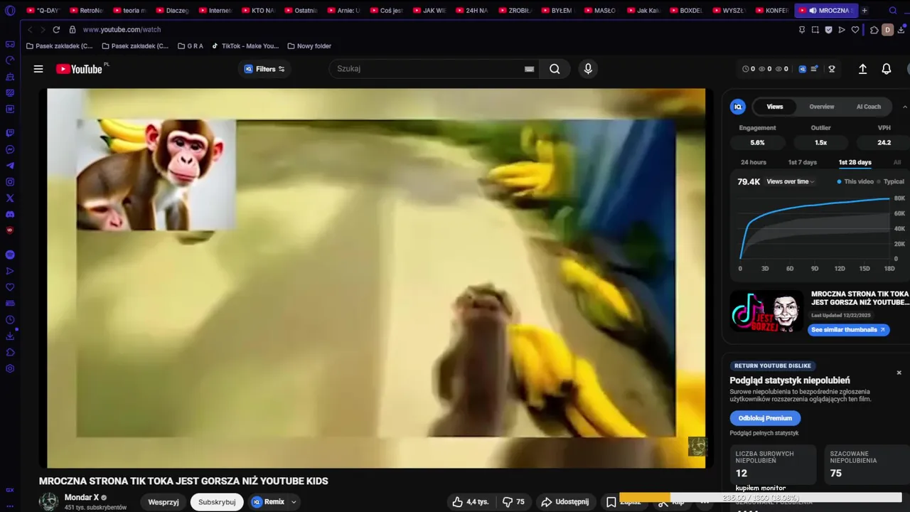This screenshot has height=512, width=910.
Task: Open the Opera sidebar Twitch icon
Action: click(10, 133)
